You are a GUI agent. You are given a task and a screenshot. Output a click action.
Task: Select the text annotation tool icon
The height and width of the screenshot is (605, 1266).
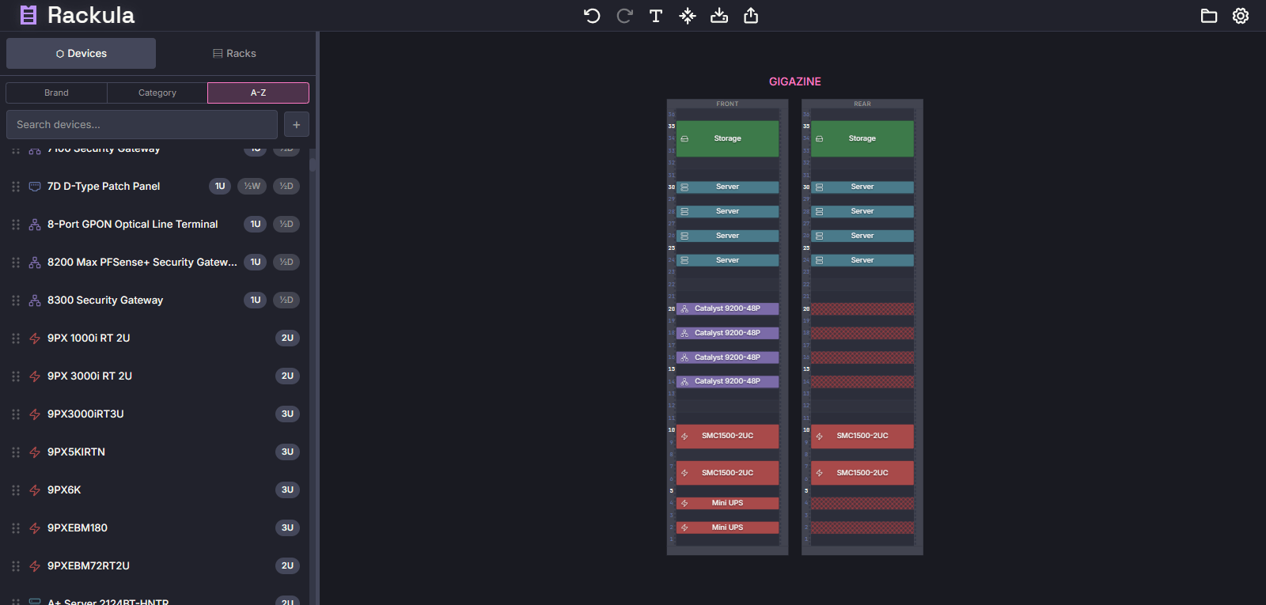[656, 16]
